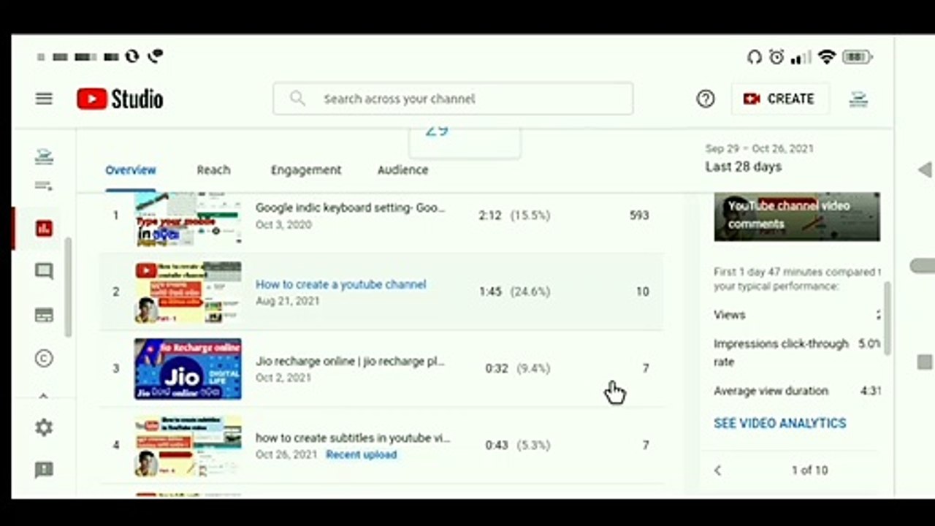This screenshot has height=526, width=935.
Task: Open the Subtitles sidebar icon
Action: tap(44, 315)
